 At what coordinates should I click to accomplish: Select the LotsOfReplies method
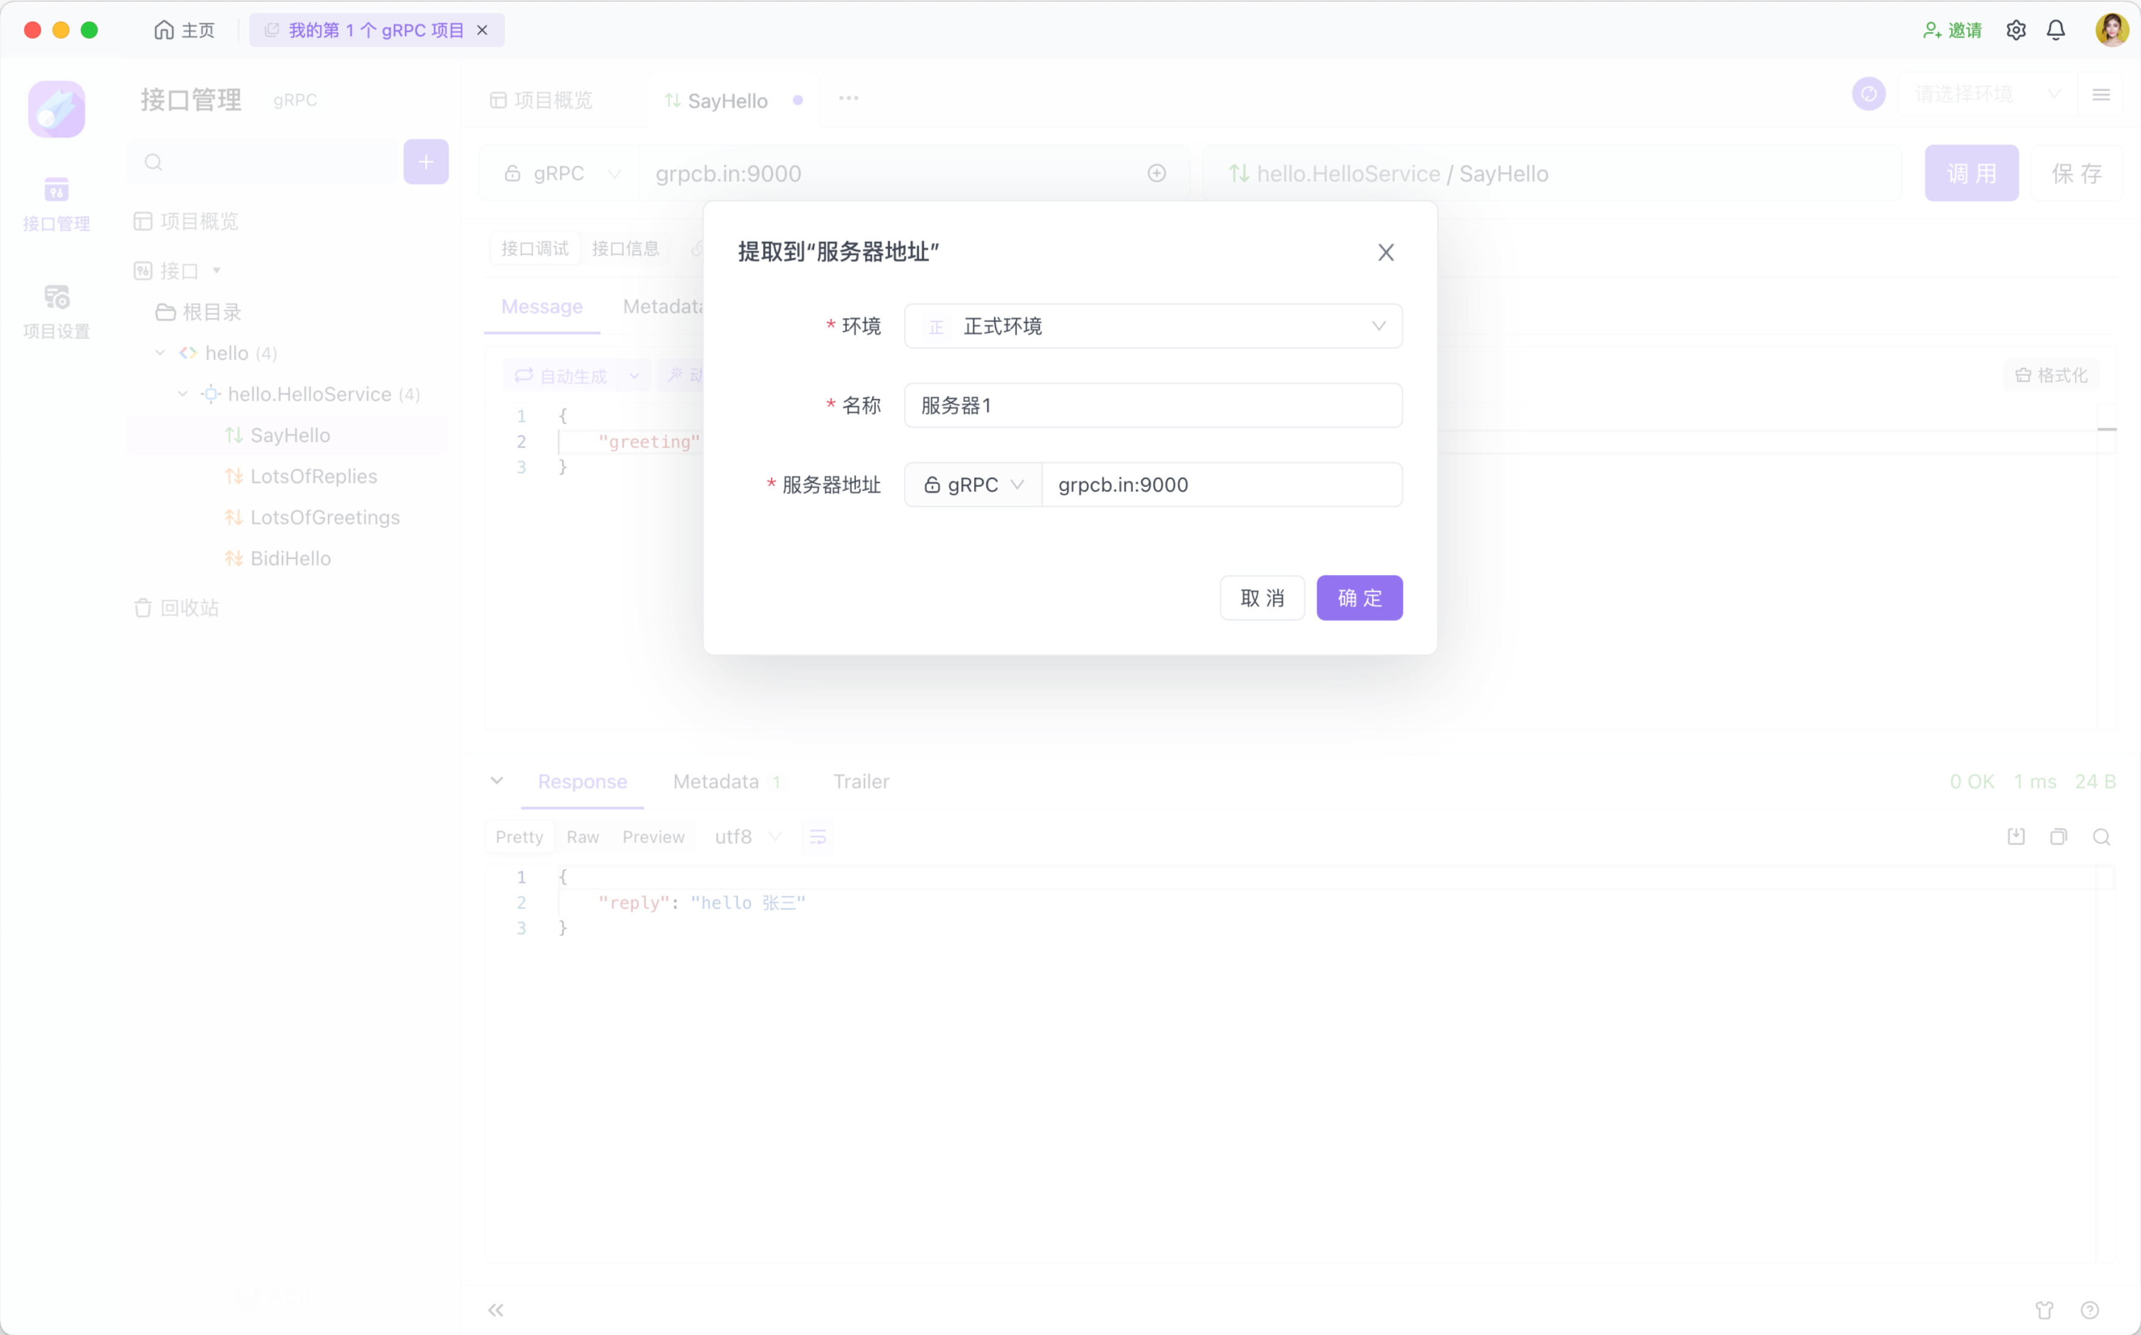coord(313,477)
